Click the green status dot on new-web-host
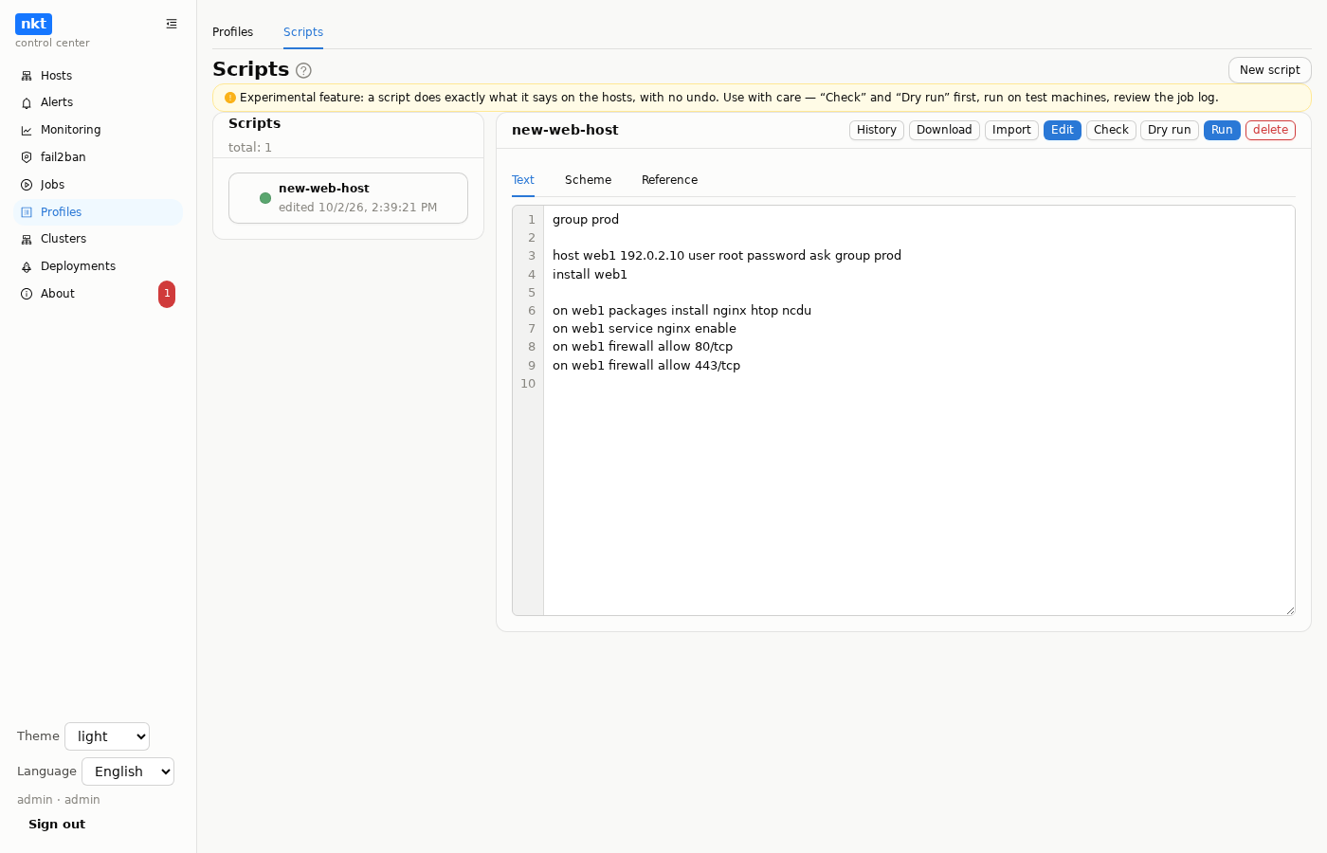 click(x=265, y=198)
